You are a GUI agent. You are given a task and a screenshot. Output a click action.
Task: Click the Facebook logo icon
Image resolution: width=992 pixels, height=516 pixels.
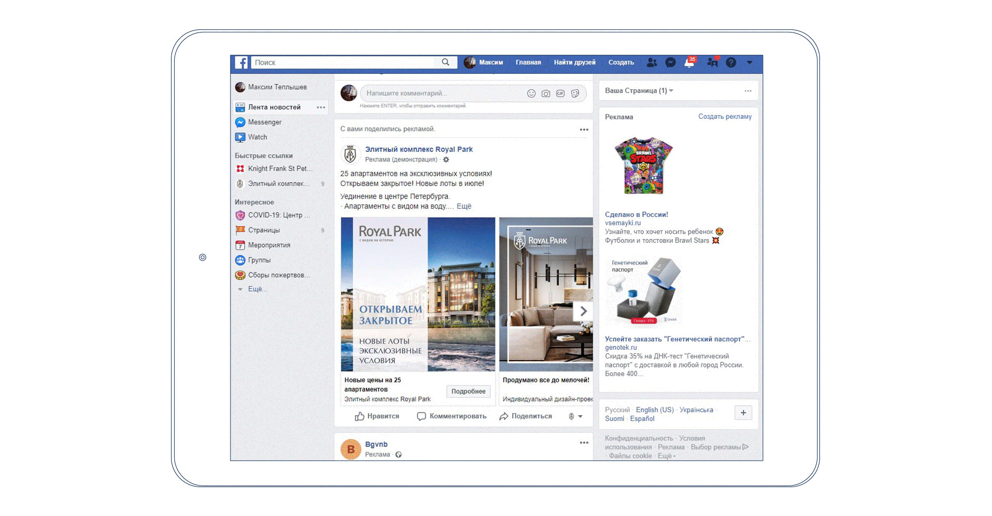click(x=241, y=62)
